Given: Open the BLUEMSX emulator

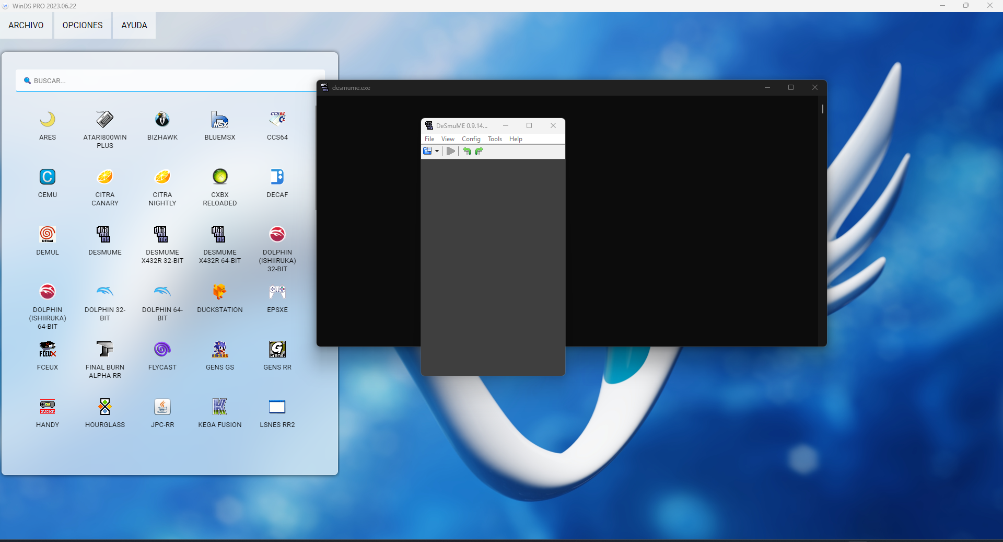Looking at the screenshot, I should click(x=220, y=120).
